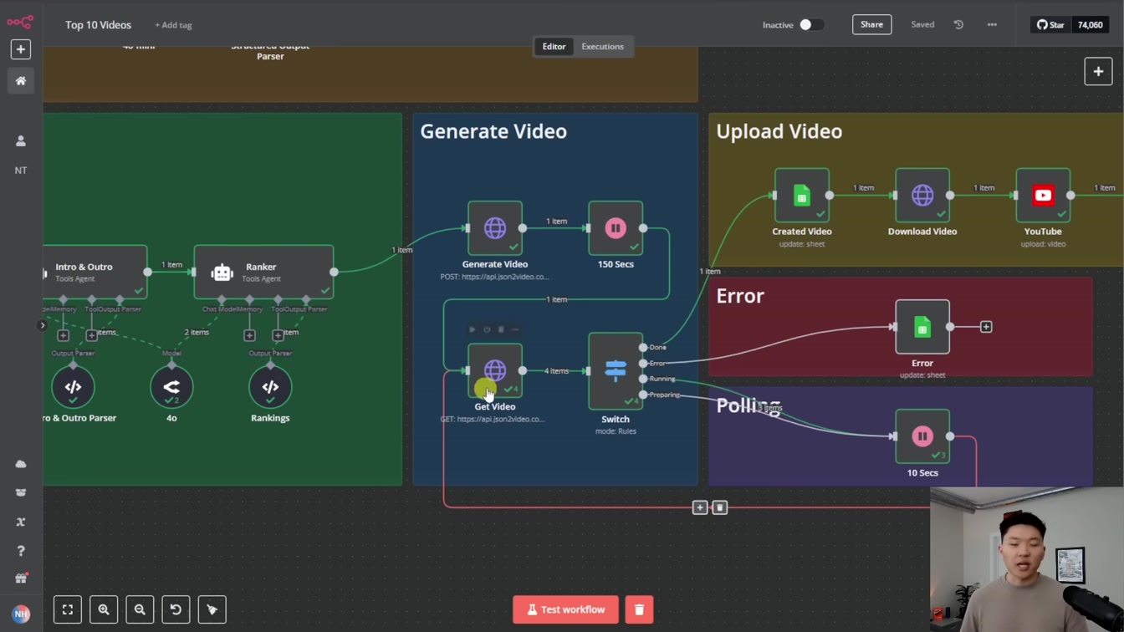Select the Switch node
This screenshot has height=632, width=1124.
coord(616,370)
